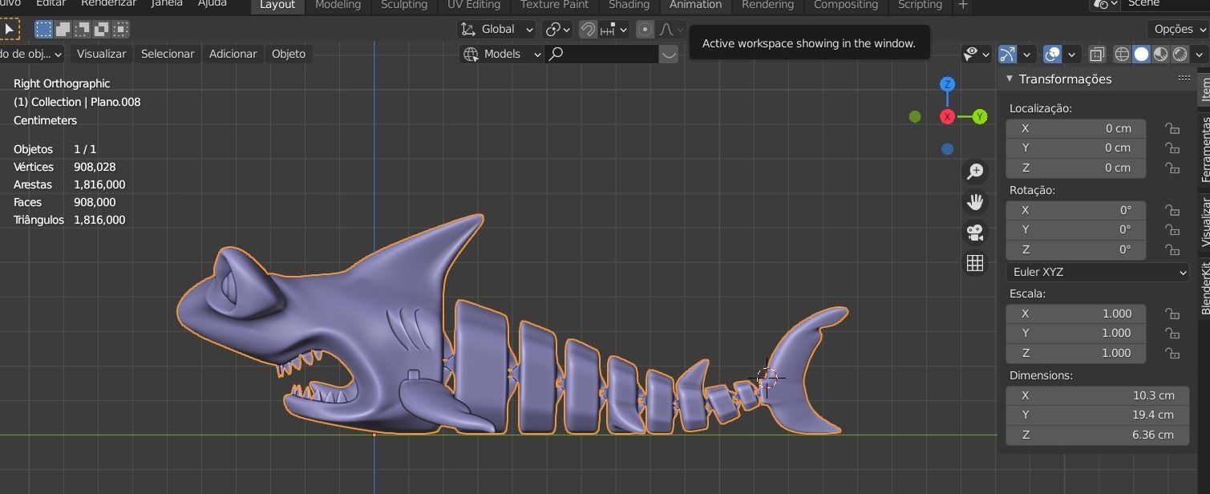Open the Texture Paint workspace tab
The width and height of the screenshot is (1210, 494).
[x=554, y=5]
